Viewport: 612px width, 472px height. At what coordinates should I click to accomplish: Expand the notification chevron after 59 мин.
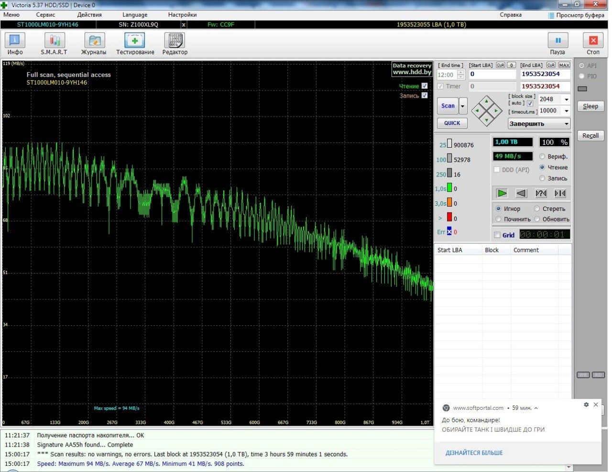pos(536,408)
